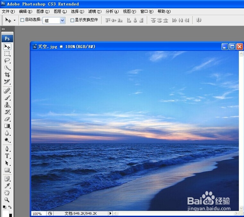The width and height of the screenshot is (244, 217).
Task: Click the distribute top edges icon
Action: coord(154,20)
